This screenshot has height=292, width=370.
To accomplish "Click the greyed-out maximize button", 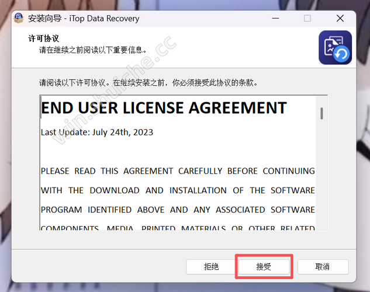I will click(307, 18).
